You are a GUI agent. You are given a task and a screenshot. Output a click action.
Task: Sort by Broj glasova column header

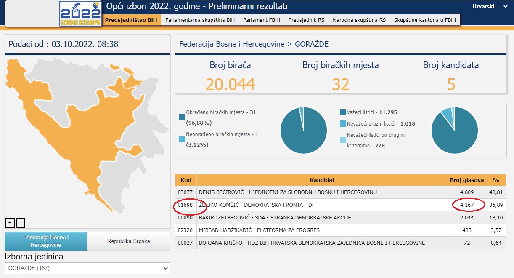466,180
